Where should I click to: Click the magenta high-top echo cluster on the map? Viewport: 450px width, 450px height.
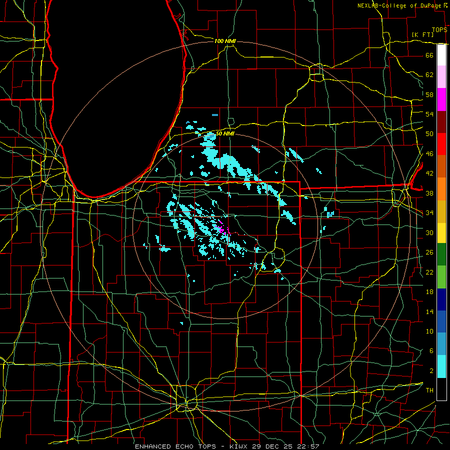tap(221, 229)
